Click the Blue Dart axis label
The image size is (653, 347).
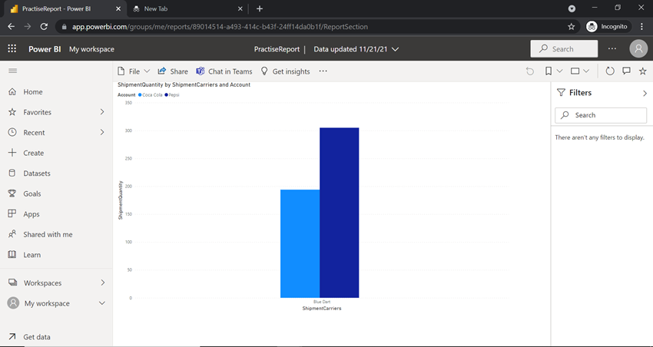[x=322, y=302]
